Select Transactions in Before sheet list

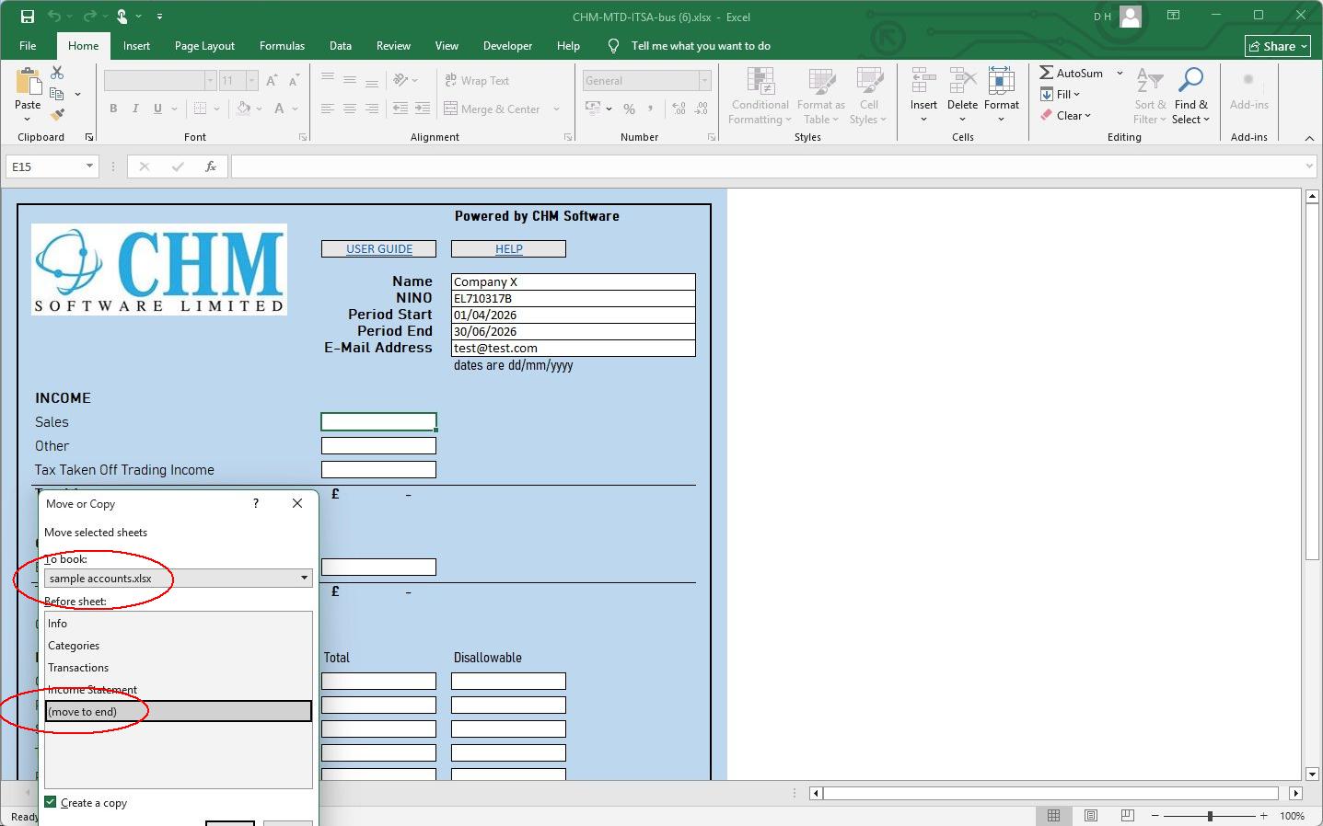click(179, 668)
